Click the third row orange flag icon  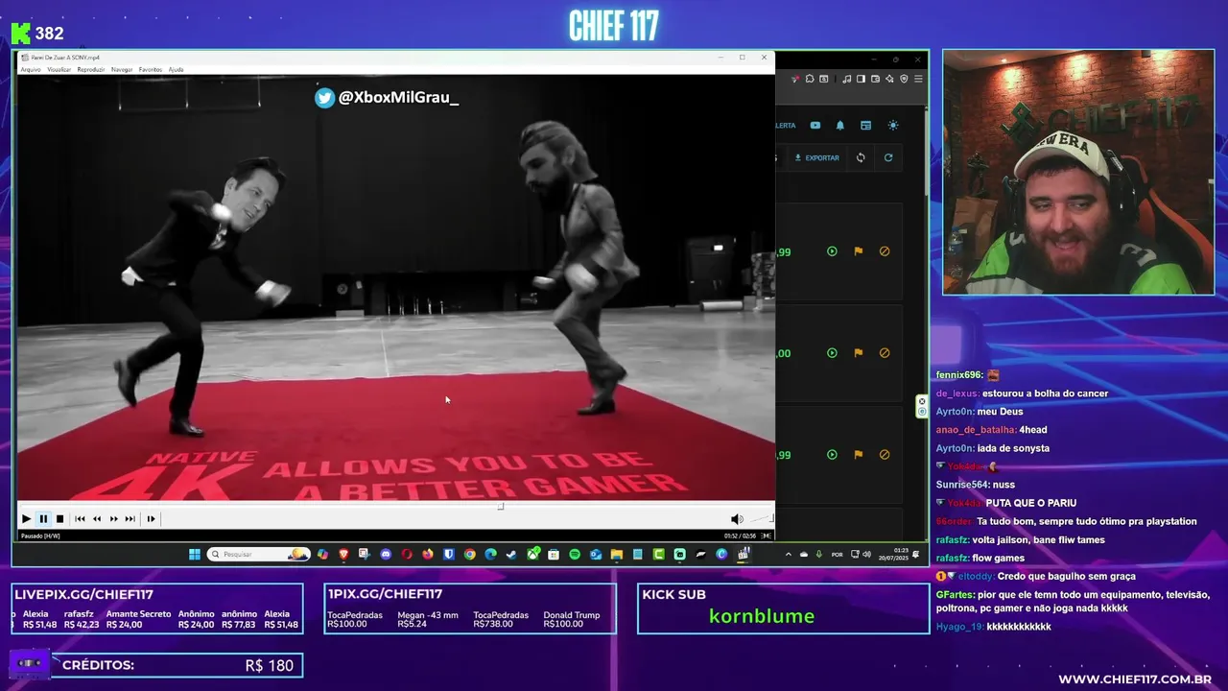click(x=859, y=455)
